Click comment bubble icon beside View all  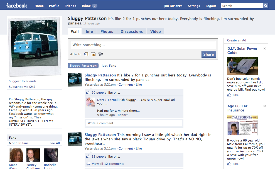(x=89, y=163)
